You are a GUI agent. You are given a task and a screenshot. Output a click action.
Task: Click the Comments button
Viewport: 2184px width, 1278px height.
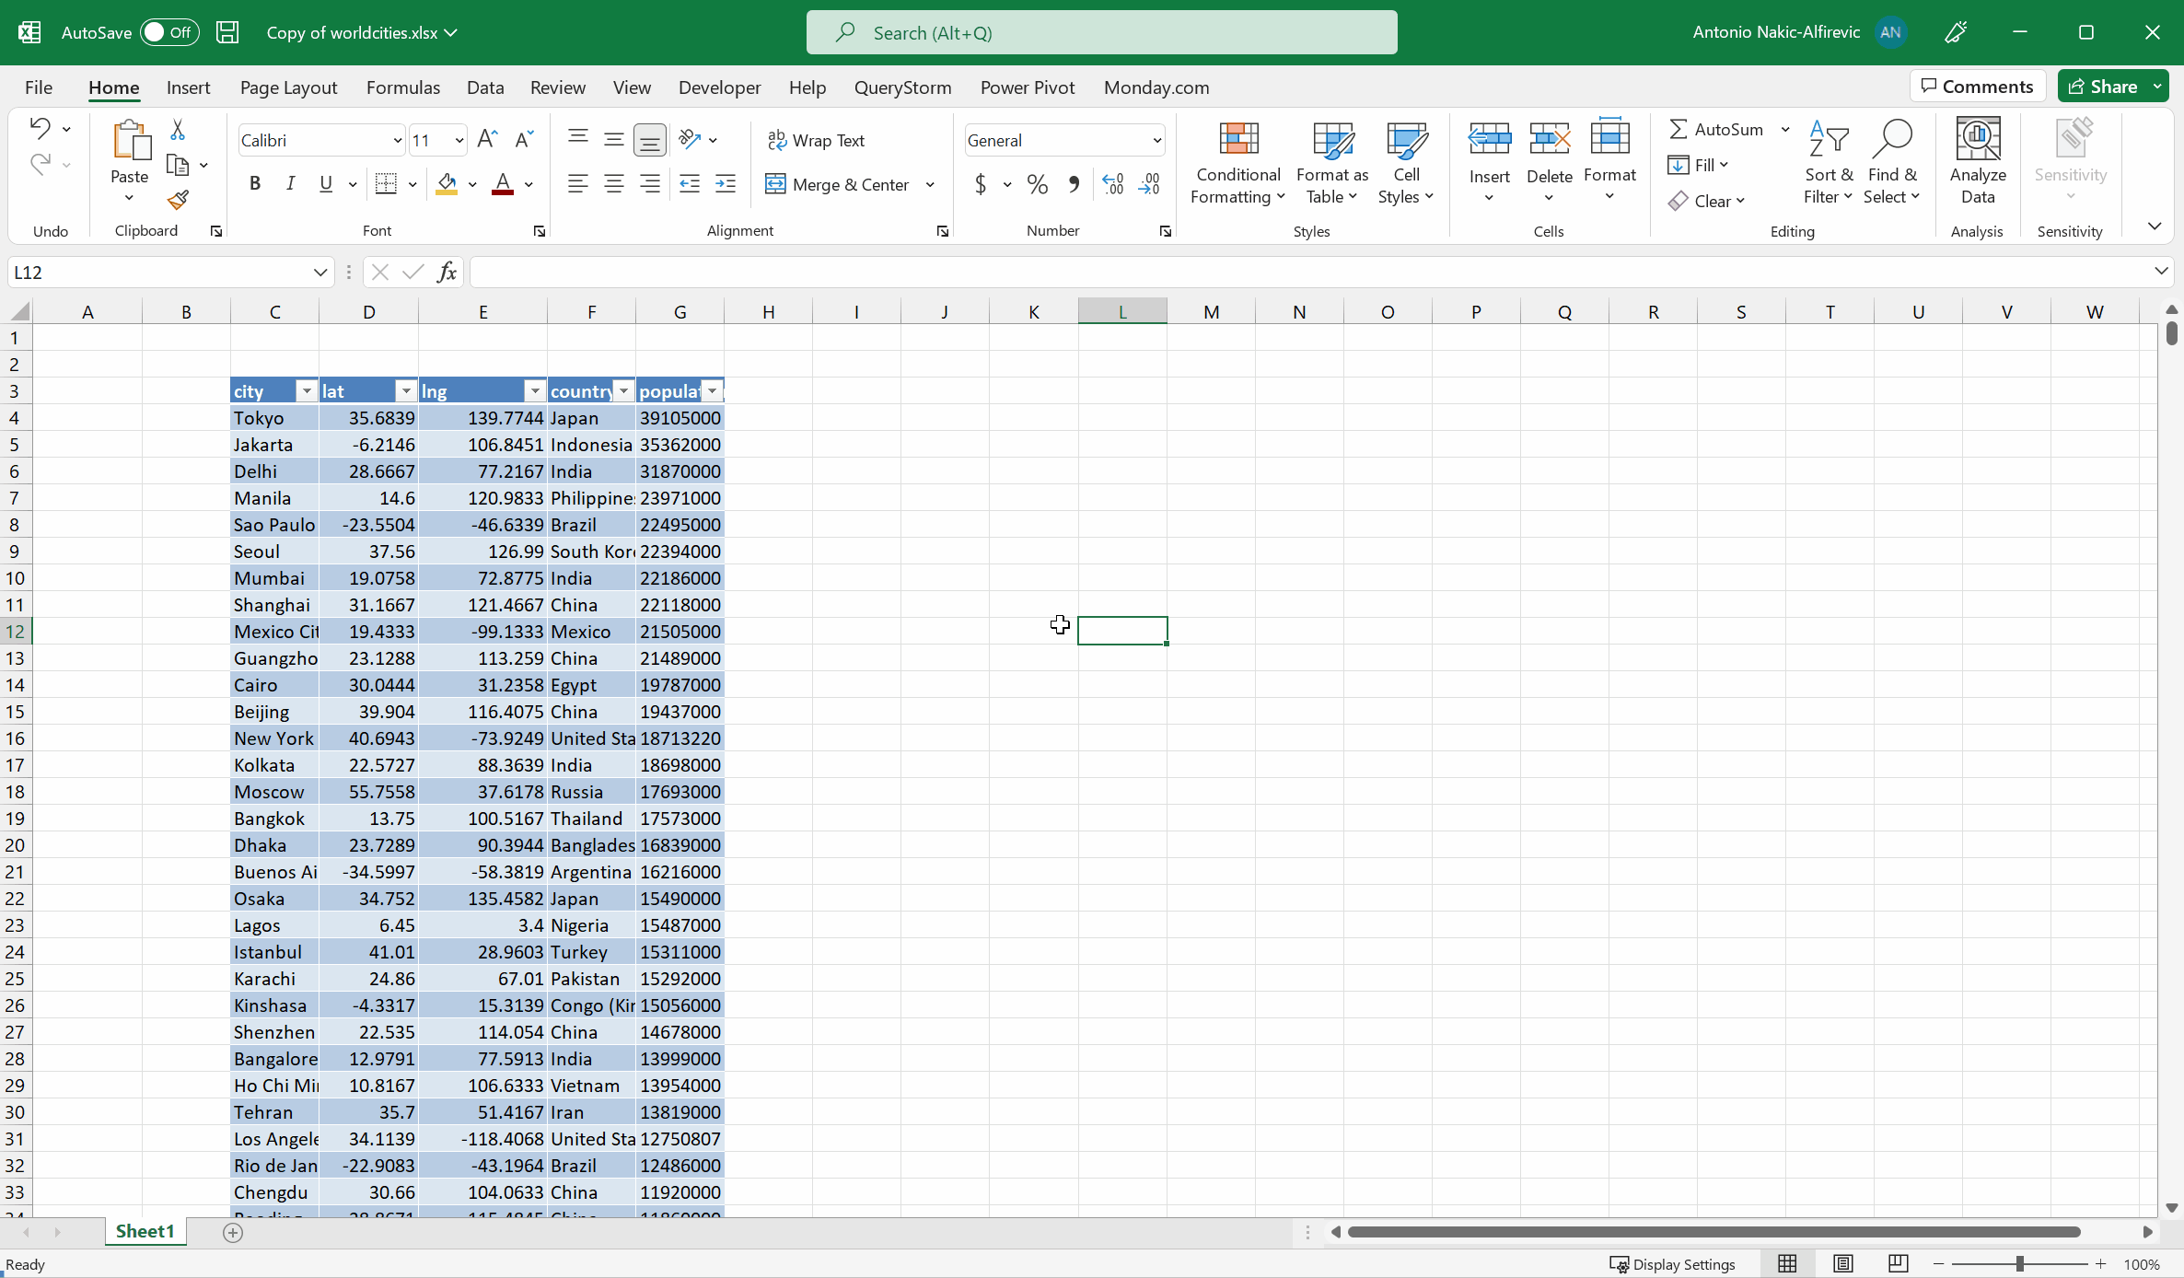click(1977, 87)
